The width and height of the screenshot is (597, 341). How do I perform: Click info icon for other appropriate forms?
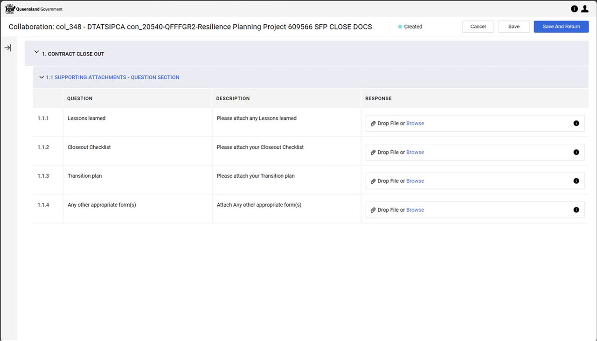[576, 210]
